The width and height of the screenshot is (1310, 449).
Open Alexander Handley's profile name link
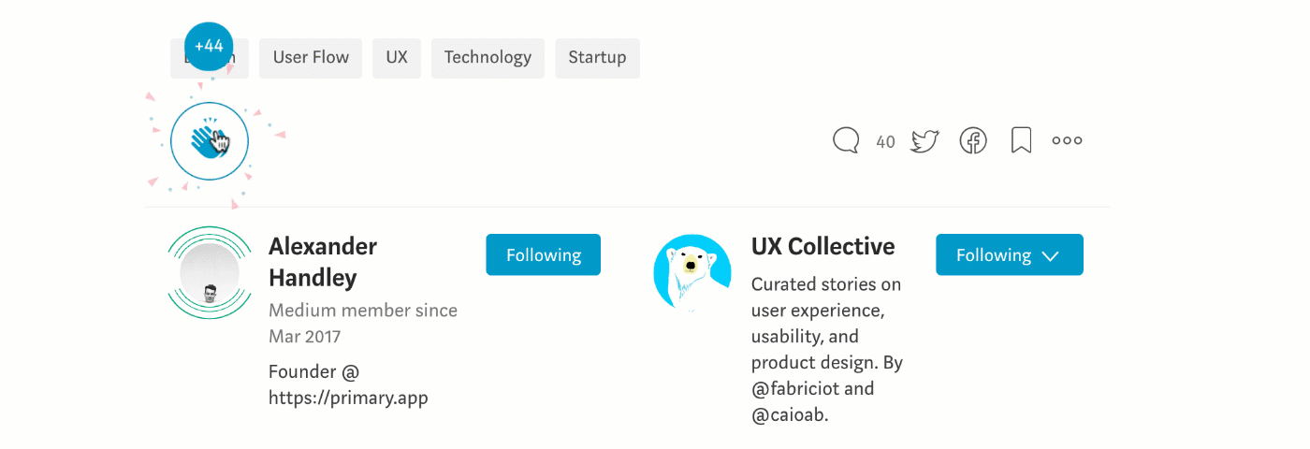click(x=323, y=262)
